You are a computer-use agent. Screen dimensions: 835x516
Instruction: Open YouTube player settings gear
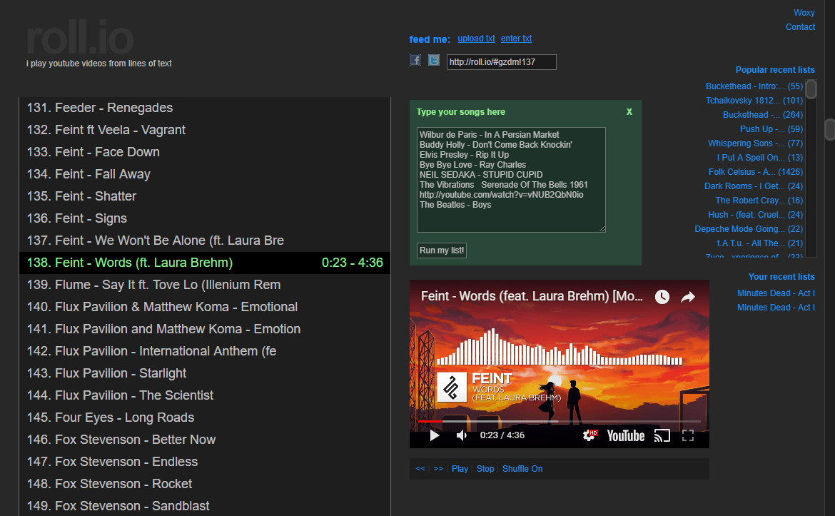[589, 435]
